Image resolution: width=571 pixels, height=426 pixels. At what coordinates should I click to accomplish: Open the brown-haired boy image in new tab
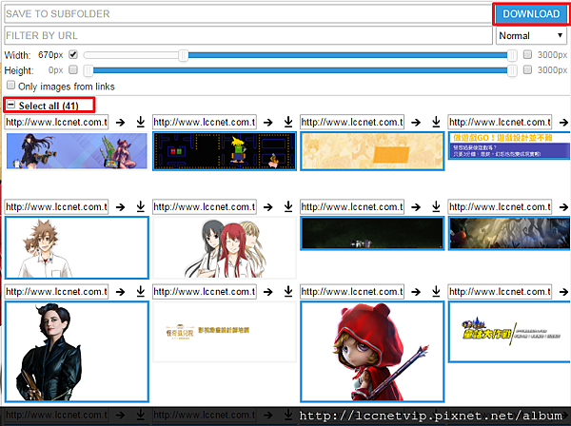(x=120, y=207)
